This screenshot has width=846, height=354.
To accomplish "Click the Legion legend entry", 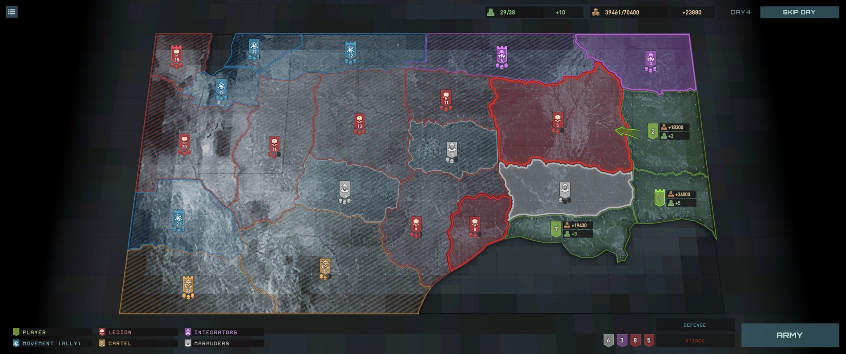I will 119,332.
